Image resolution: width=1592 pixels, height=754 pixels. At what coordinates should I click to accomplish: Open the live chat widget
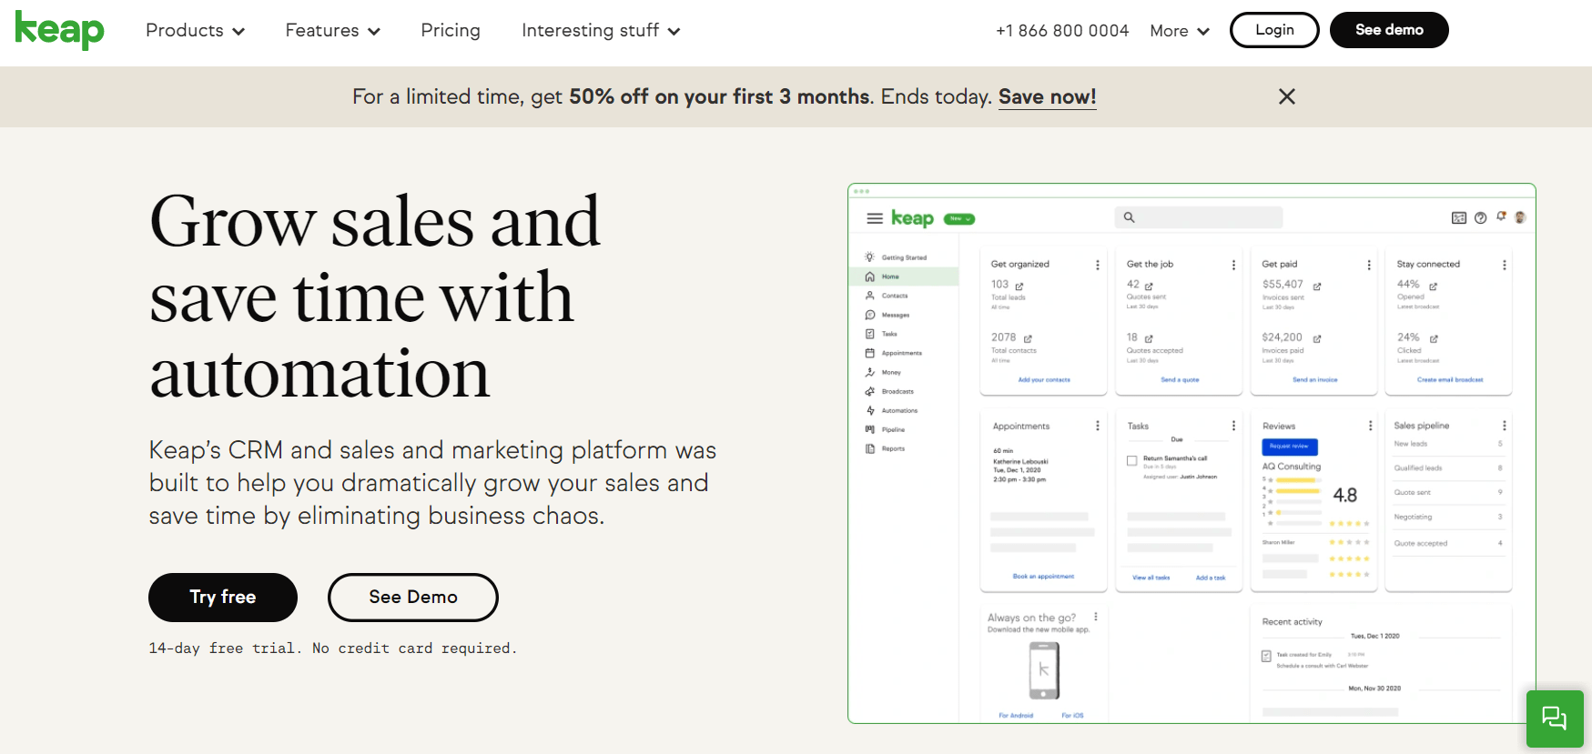click(x=1555, y=719)
